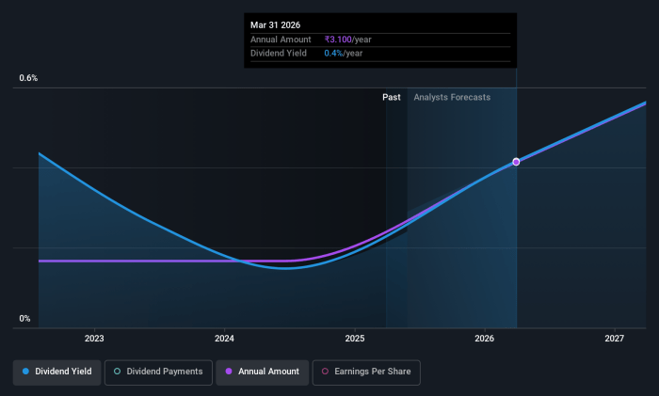Viewport: 659px width, 396px height.
Task: Enable the Dividend Payments series text
Action: point(165,372)
